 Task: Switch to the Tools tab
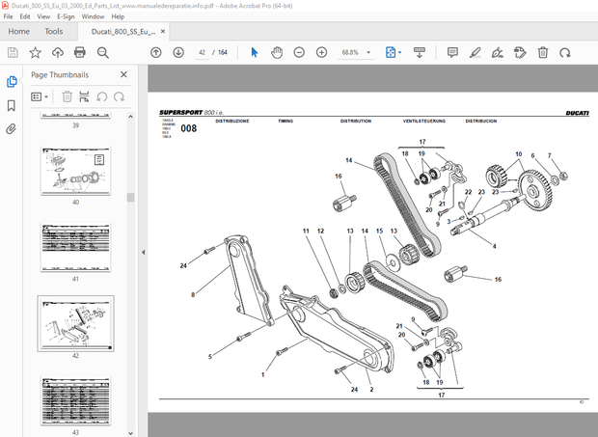pos(54,31)
